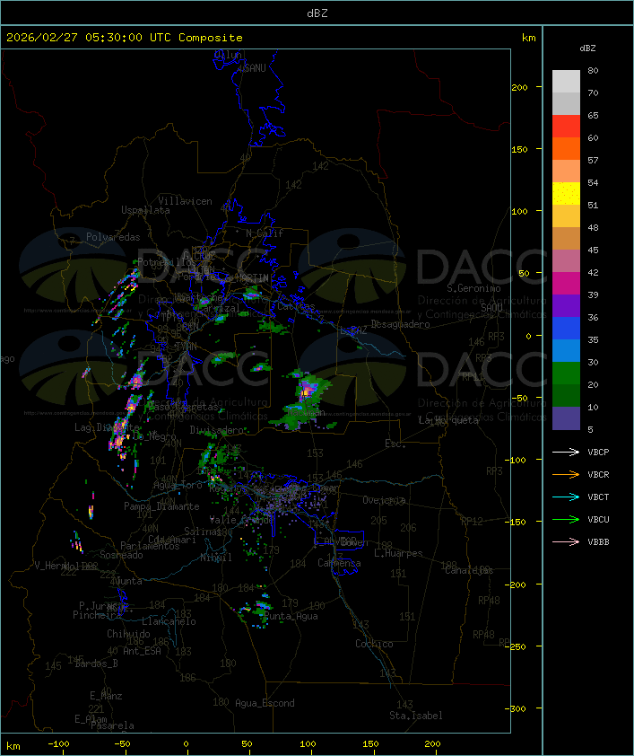Choose the light blue 30-35 dBZ swatch
The height and width of the screenshot is (756, 634).
click(566, 351)
